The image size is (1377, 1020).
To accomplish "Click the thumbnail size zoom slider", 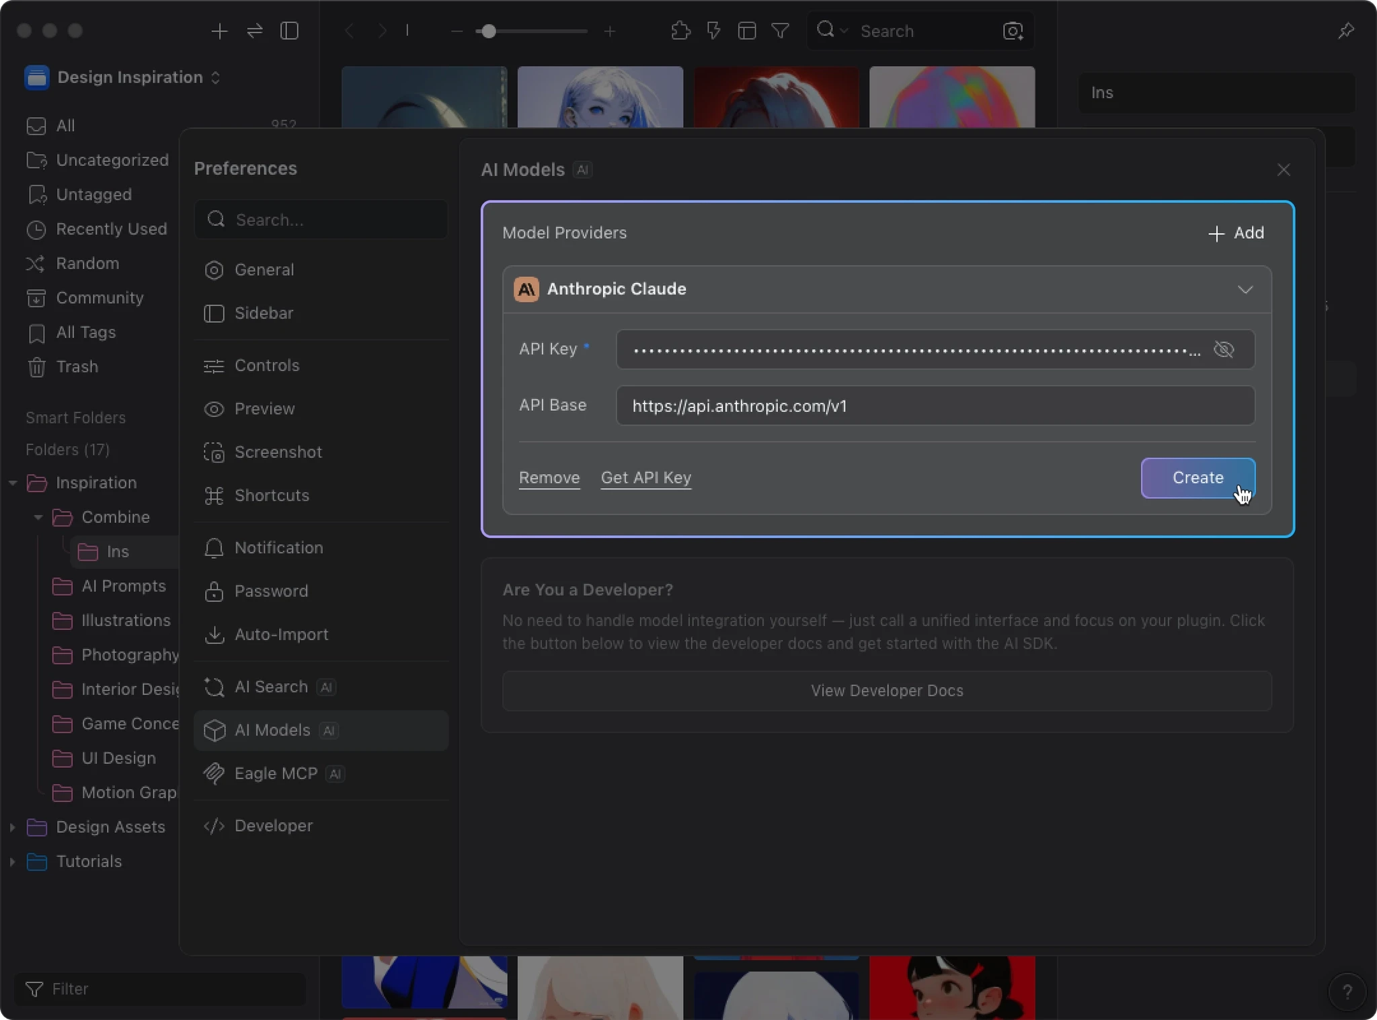I will click(x=489, y=32).
